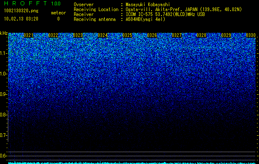Select the ICOM IC-575 receiver text
Screen dimensions: 259x164
[x=165, y=14]
